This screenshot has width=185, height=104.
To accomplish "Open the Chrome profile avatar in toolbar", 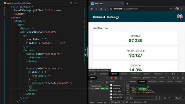I will (x=177, y=9).
